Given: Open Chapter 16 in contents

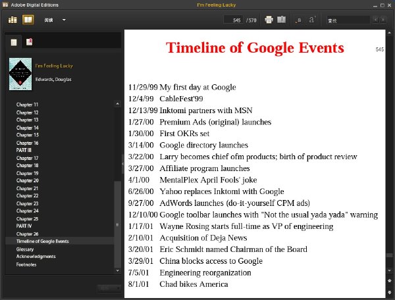Looking at the screenshot, I should [x=27, y=143].
